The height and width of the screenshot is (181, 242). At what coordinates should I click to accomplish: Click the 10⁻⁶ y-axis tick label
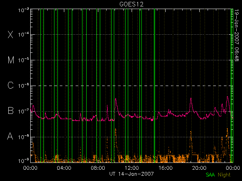point(23,86)
